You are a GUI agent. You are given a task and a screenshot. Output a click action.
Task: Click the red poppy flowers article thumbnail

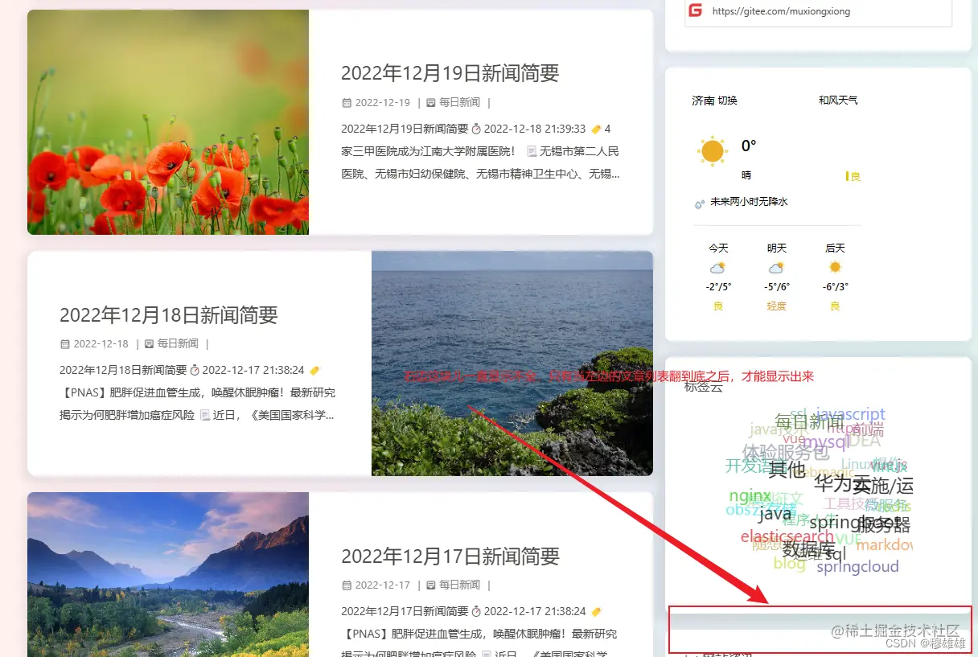click(x=168, y=122)
